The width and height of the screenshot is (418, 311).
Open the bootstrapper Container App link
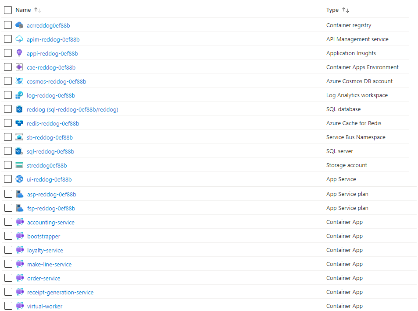point(43,236)
